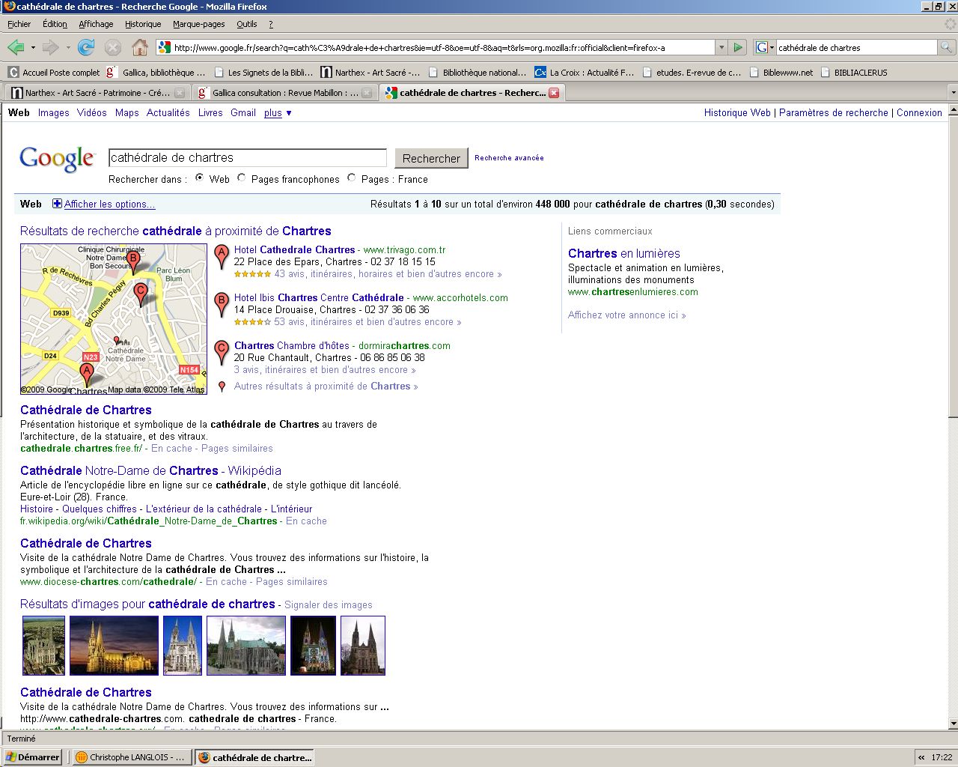Click the Google search query field
The image size is (958, 767).
click(248, 157)
